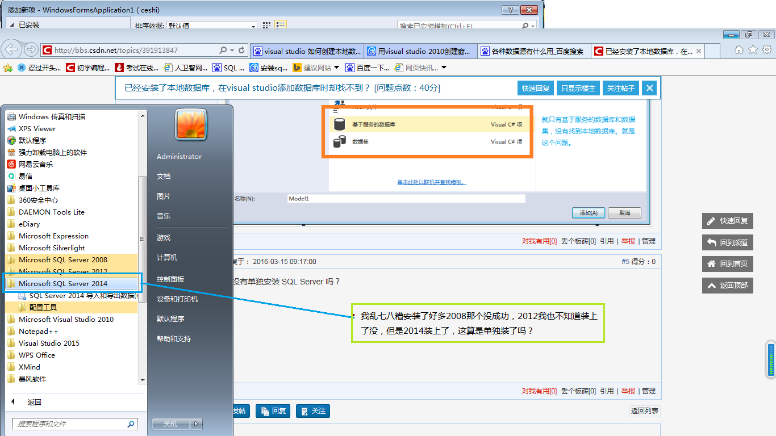Image resolution: width=776 pixels, height=436 pixels.
Task: Click the add-to-favorites-bar star icon
Action: 8,68
